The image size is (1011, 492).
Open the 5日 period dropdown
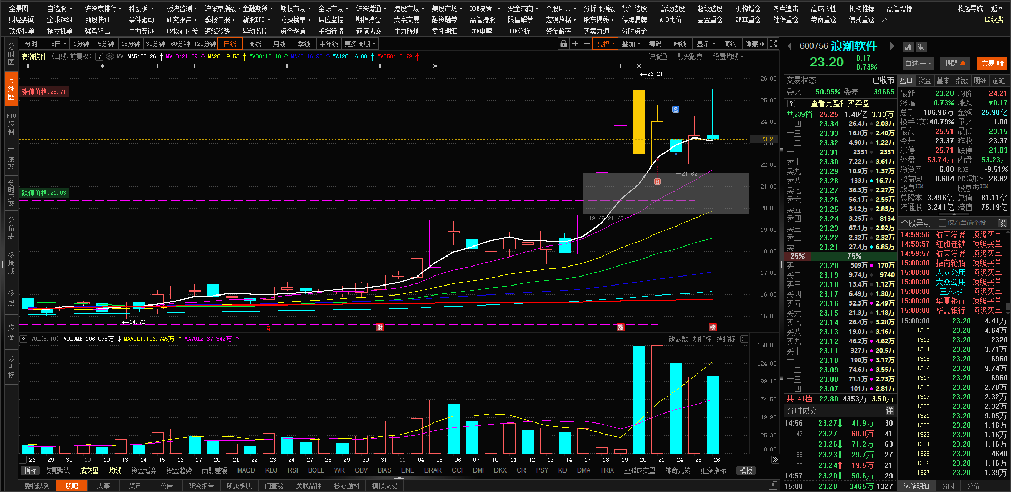(x=58, y=44)
